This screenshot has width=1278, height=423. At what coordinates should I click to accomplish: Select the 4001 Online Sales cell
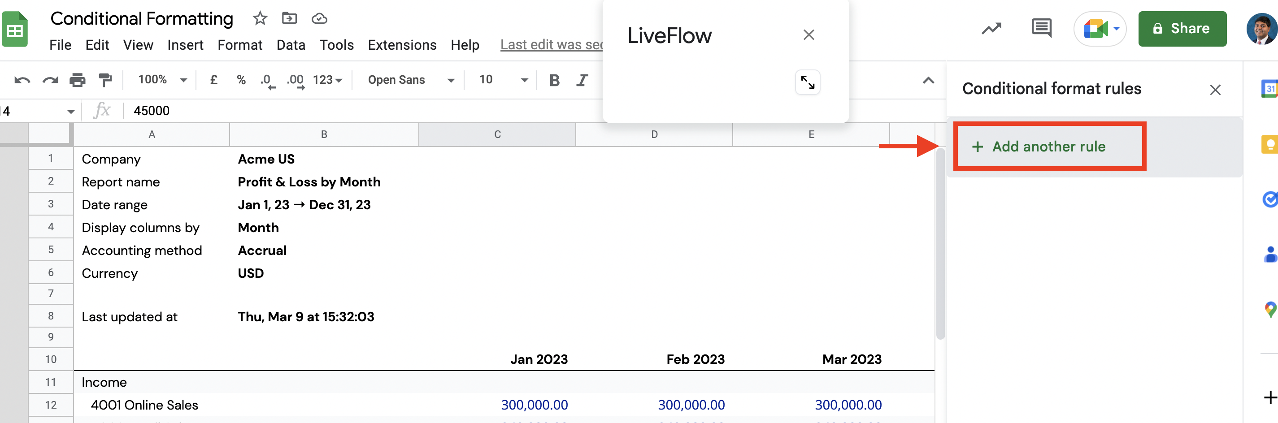152,405
